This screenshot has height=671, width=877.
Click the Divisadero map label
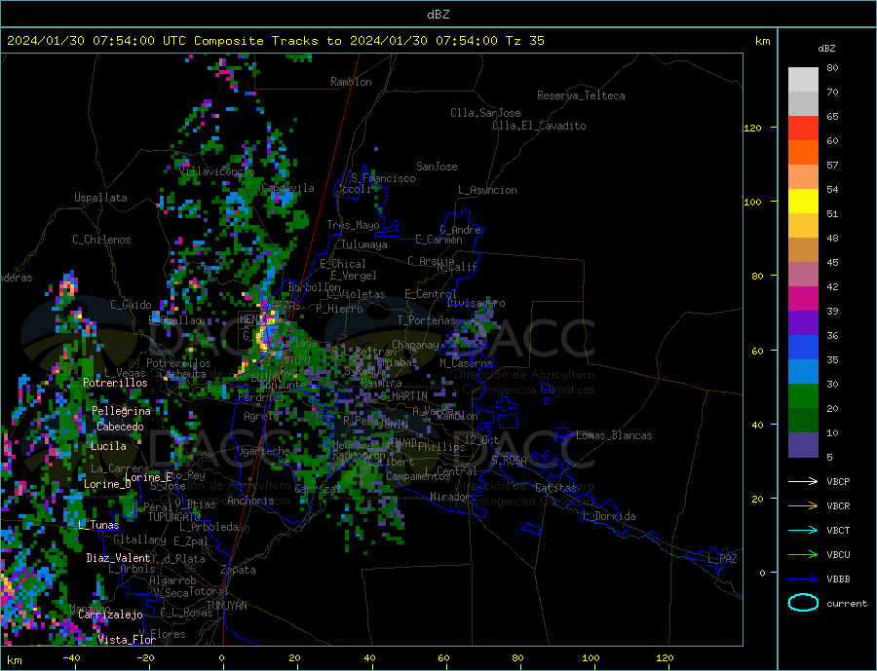coord(476,303)
